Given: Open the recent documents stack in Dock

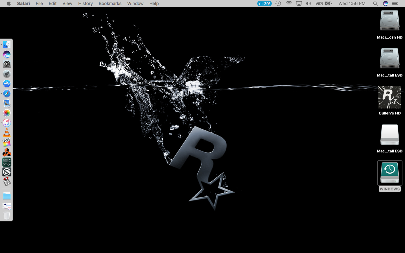Looking at the screenshot, I should (x=7, y=206).
